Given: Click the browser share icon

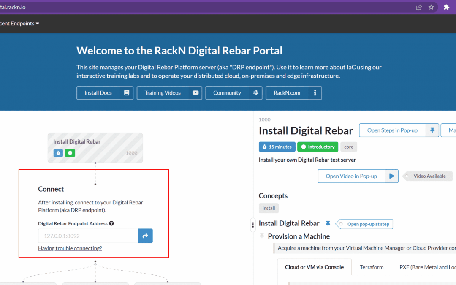Looking at the screenshot, I should coord(419,7).
